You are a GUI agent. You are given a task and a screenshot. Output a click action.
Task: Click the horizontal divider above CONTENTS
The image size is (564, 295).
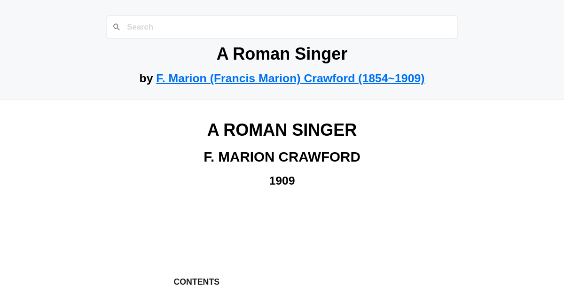tap(282, 268)
